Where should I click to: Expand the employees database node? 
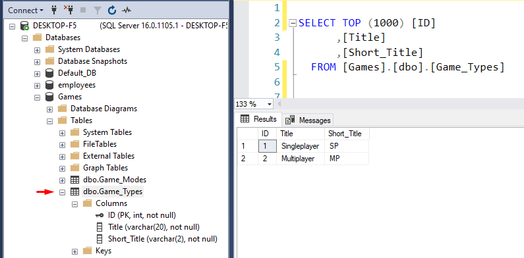tap(38, 86)
